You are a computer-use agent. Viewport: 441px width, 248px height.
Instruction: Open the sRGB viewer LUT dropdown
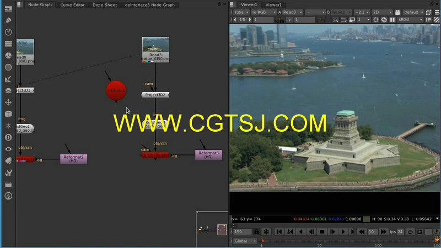[410, 20]
